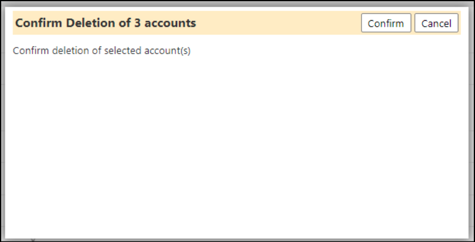This screenshot has height=242, width=475.
Task: Cancel the account deletion dialog
Action: (436, 23)
